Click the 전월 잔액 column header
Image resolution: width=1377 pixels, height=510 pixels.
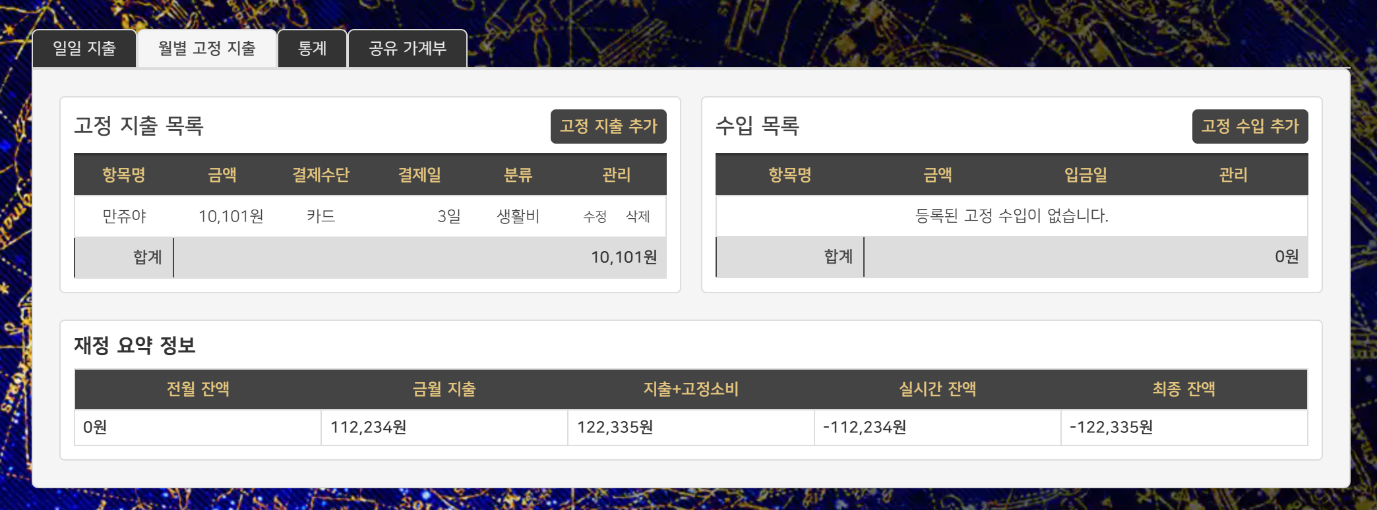(x=198, y=389)
